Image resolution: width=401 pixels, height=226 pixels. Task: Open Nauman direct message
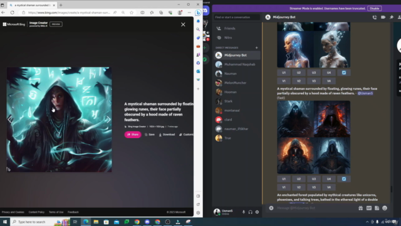click(237, 73)
